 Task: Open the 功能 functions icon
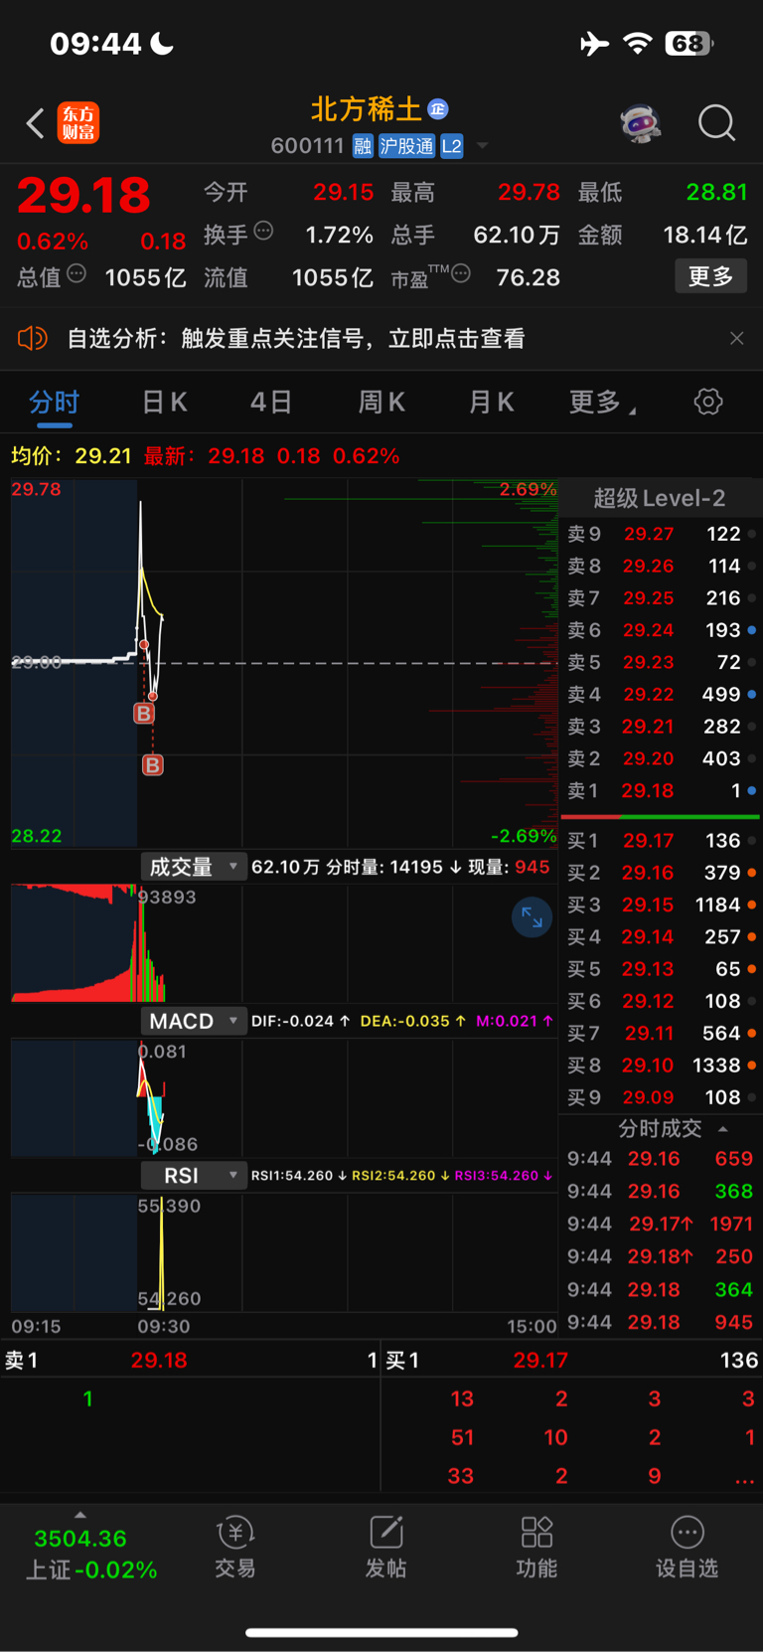click(536, 1549)
